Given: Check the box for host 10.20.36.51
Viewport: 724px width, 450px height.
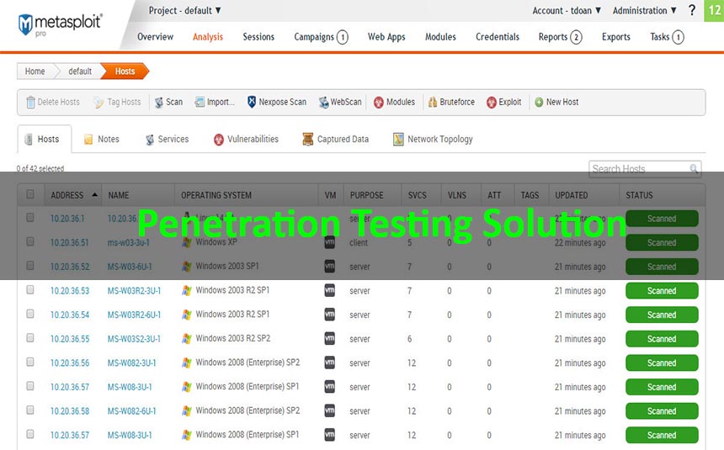Looking at the screenshot, I should tap(30, 241).
